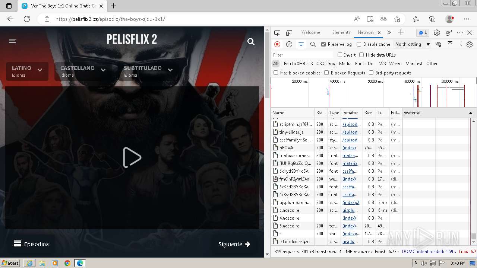The width and height of the screenshot is (477, 268).
Task: Check Has blocked cookies
Action: point(276,73)
